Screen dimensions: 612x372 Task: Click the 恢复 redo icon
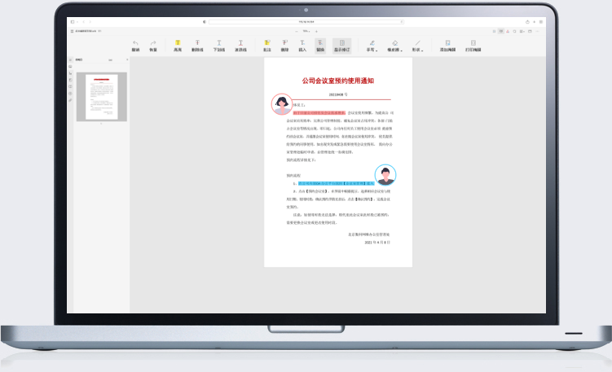click(x=152, y=42)
